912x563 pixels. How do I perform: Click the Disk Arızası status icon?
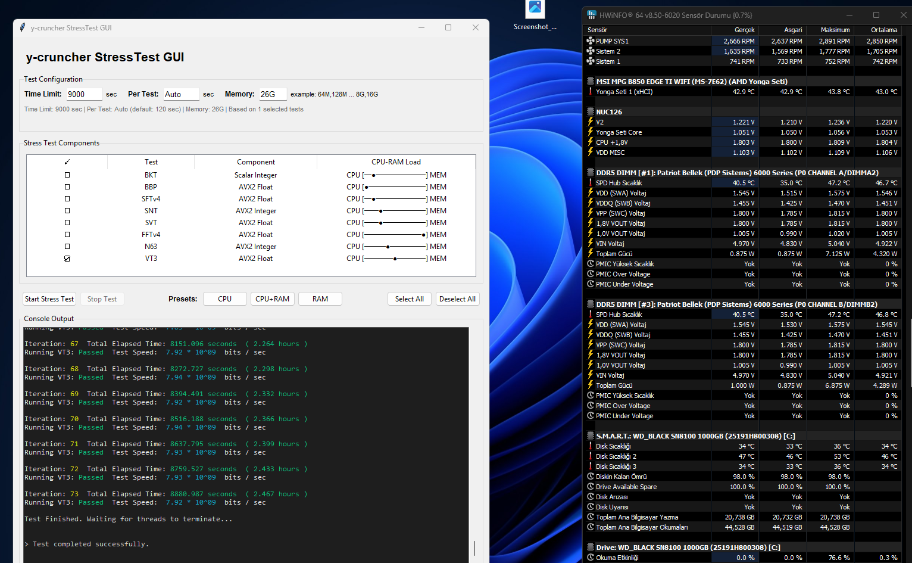(591, 497)
